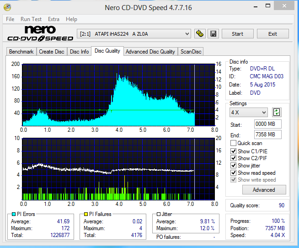
Task: Click the refresh speed settings icon
Action: (x=277, y=112)
